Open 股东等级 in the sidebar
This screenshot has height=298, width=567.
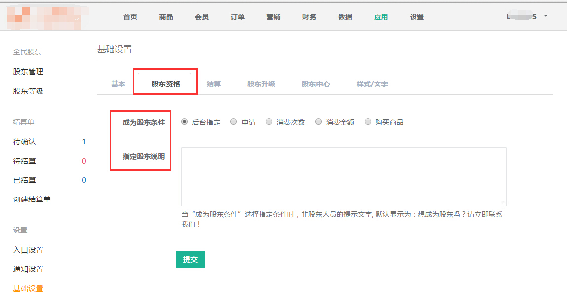click(28, 91)
